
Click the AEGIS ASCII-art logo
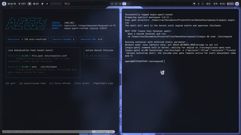click(26, 24)
